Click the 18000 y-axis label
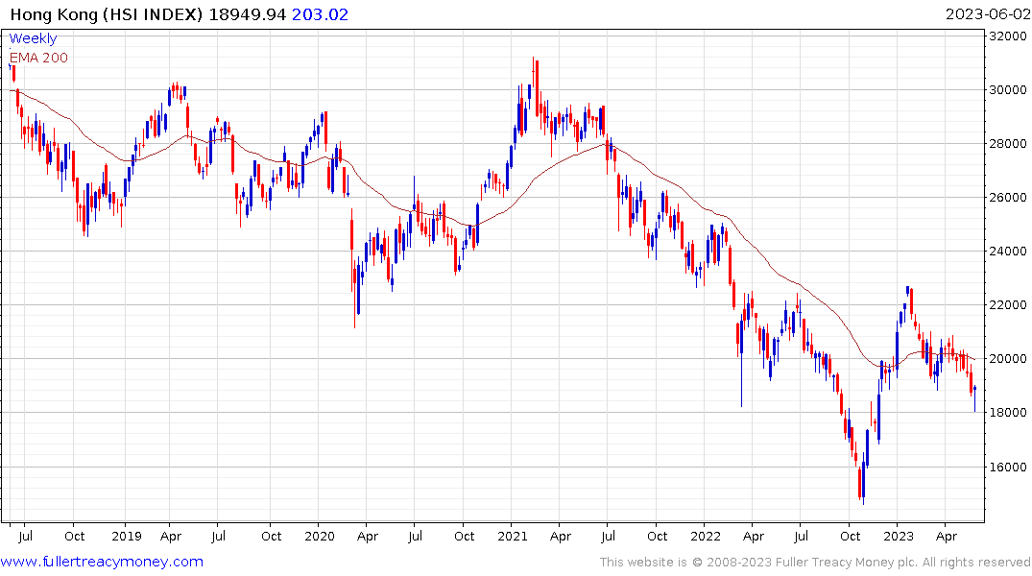1032x576 pixels. pyautogui.click(x=1008, y=413)
